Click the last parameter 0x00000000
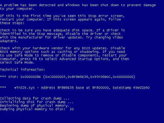The height and width of the screenshot is (123, 164). (x=123, y=77)
